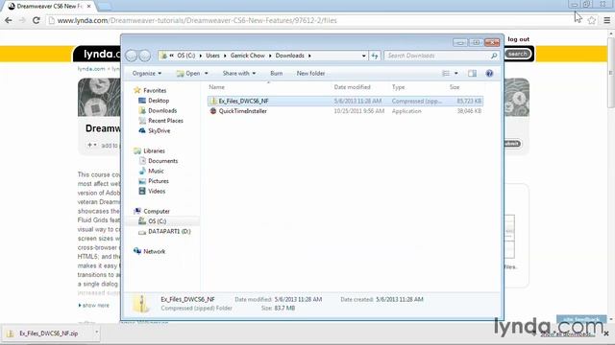Close the Dreamweaver CS6 browser tab
The height and width of the screenshot is (345, 615).
click(x=89, y=7)
